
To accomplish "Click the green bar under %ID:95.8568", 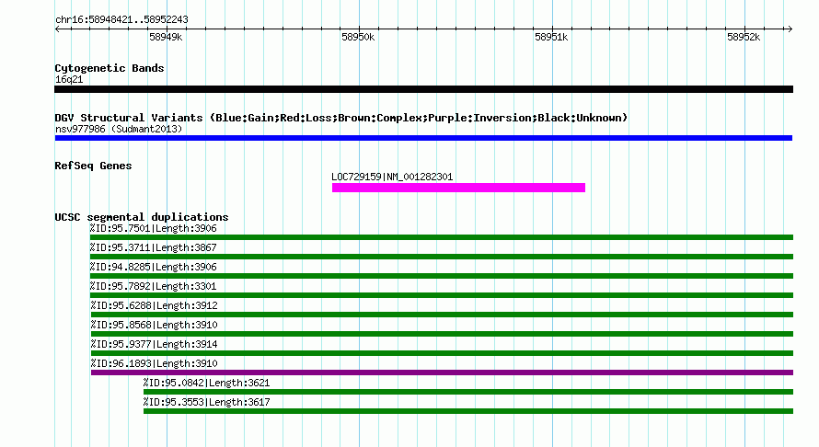I will coord(442,334).
